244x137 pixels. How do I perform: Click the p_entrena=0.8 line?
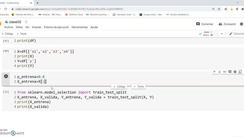point(31,77)
